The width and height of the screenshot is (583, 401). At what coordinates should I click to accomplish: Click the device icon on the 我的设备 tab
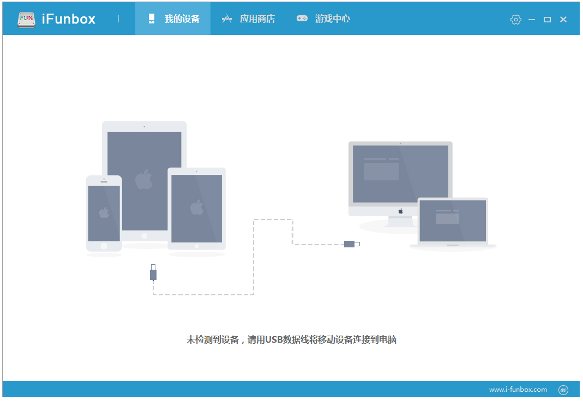click(x=152, y=19)
